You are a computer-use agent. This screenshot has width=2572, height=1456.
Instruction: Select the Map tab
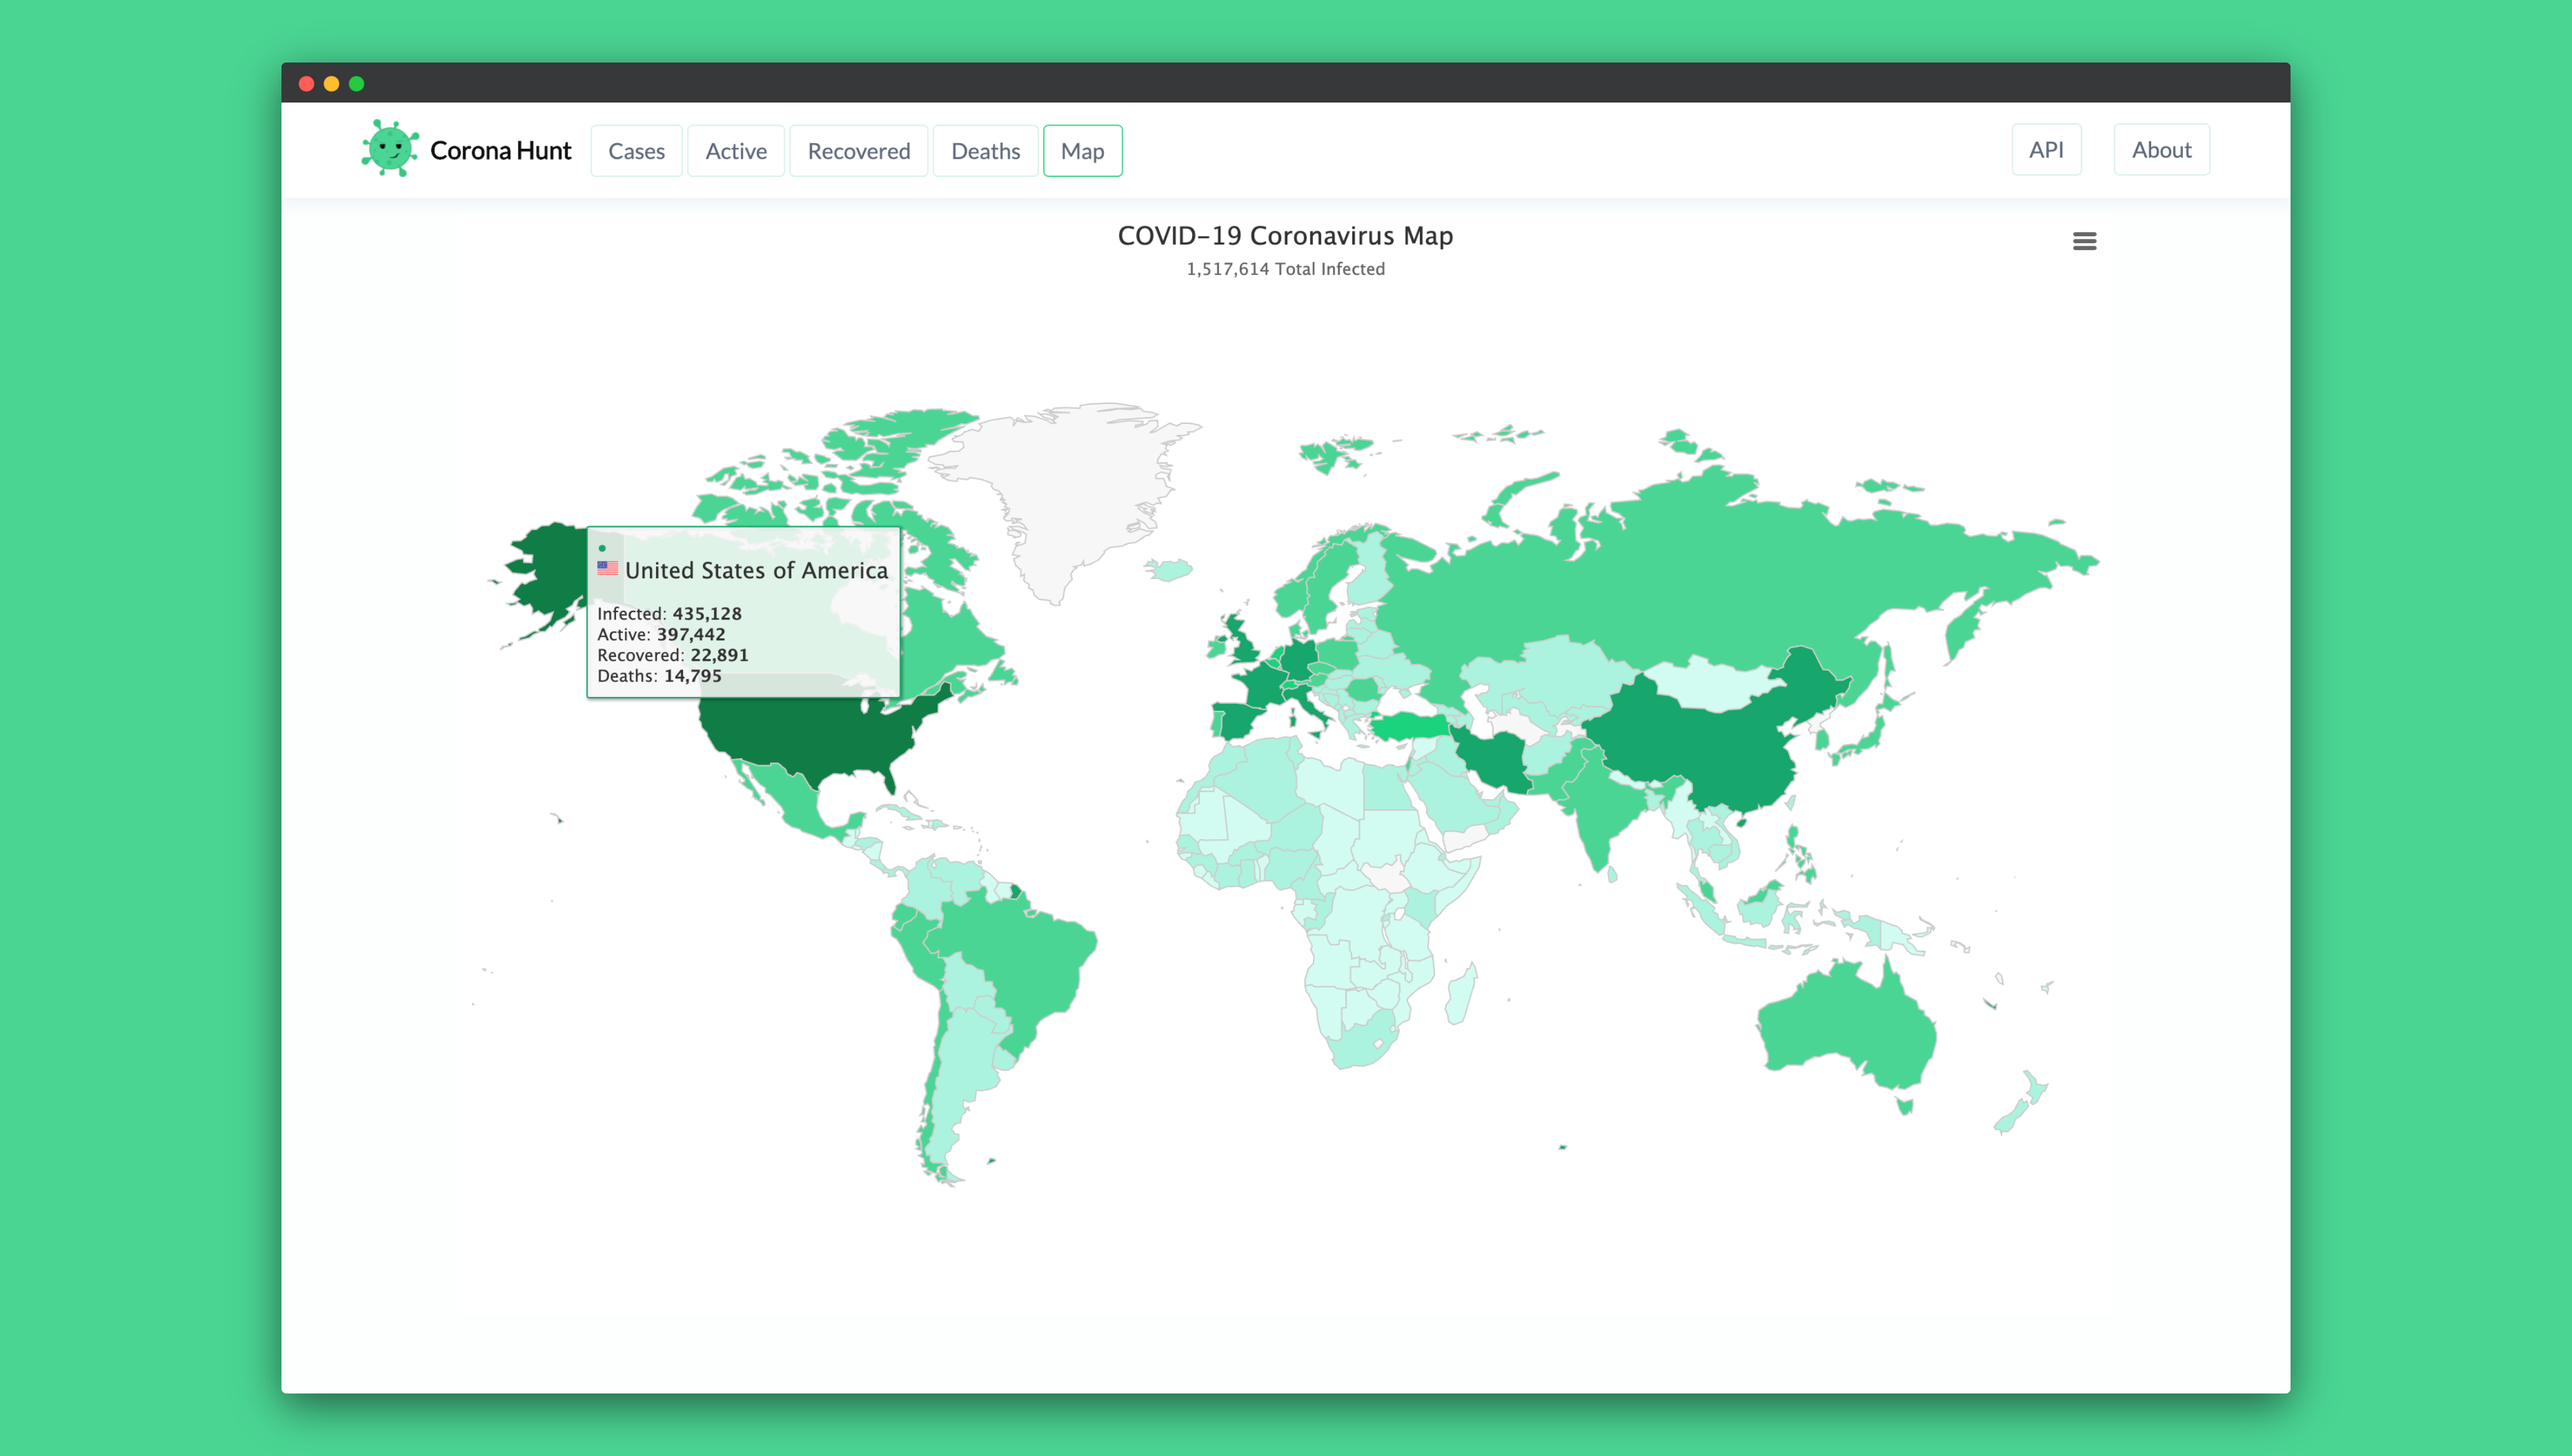coord(1083,151)
